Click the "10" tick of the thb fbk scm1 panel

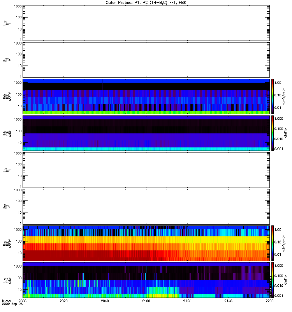[20, 143]
